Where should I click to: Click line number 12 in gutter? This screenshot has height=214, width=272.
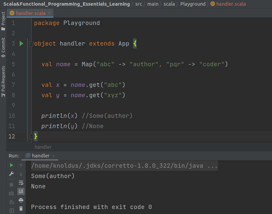click(x=12, y=136)
